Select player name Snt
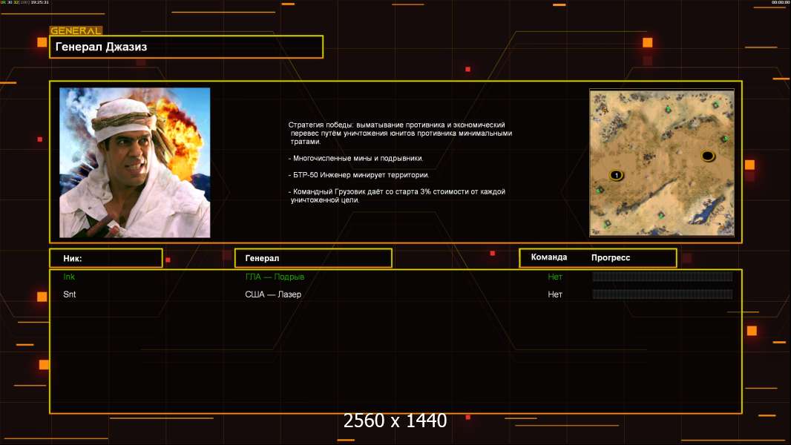Image resolution: width=791 pixels, height=445 pixels. [70, 294]
